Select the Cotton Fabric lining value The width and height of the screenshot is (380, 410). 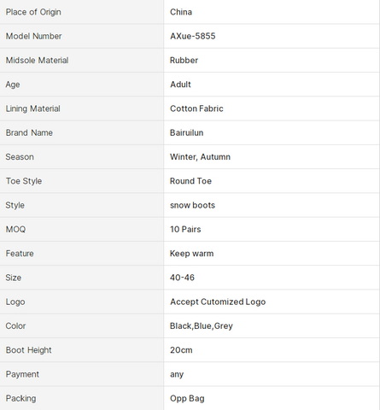196,108
